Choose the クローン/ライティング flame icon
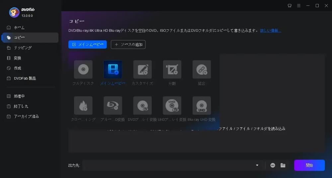The image size is (332, 178). click(x=83, y=106)
